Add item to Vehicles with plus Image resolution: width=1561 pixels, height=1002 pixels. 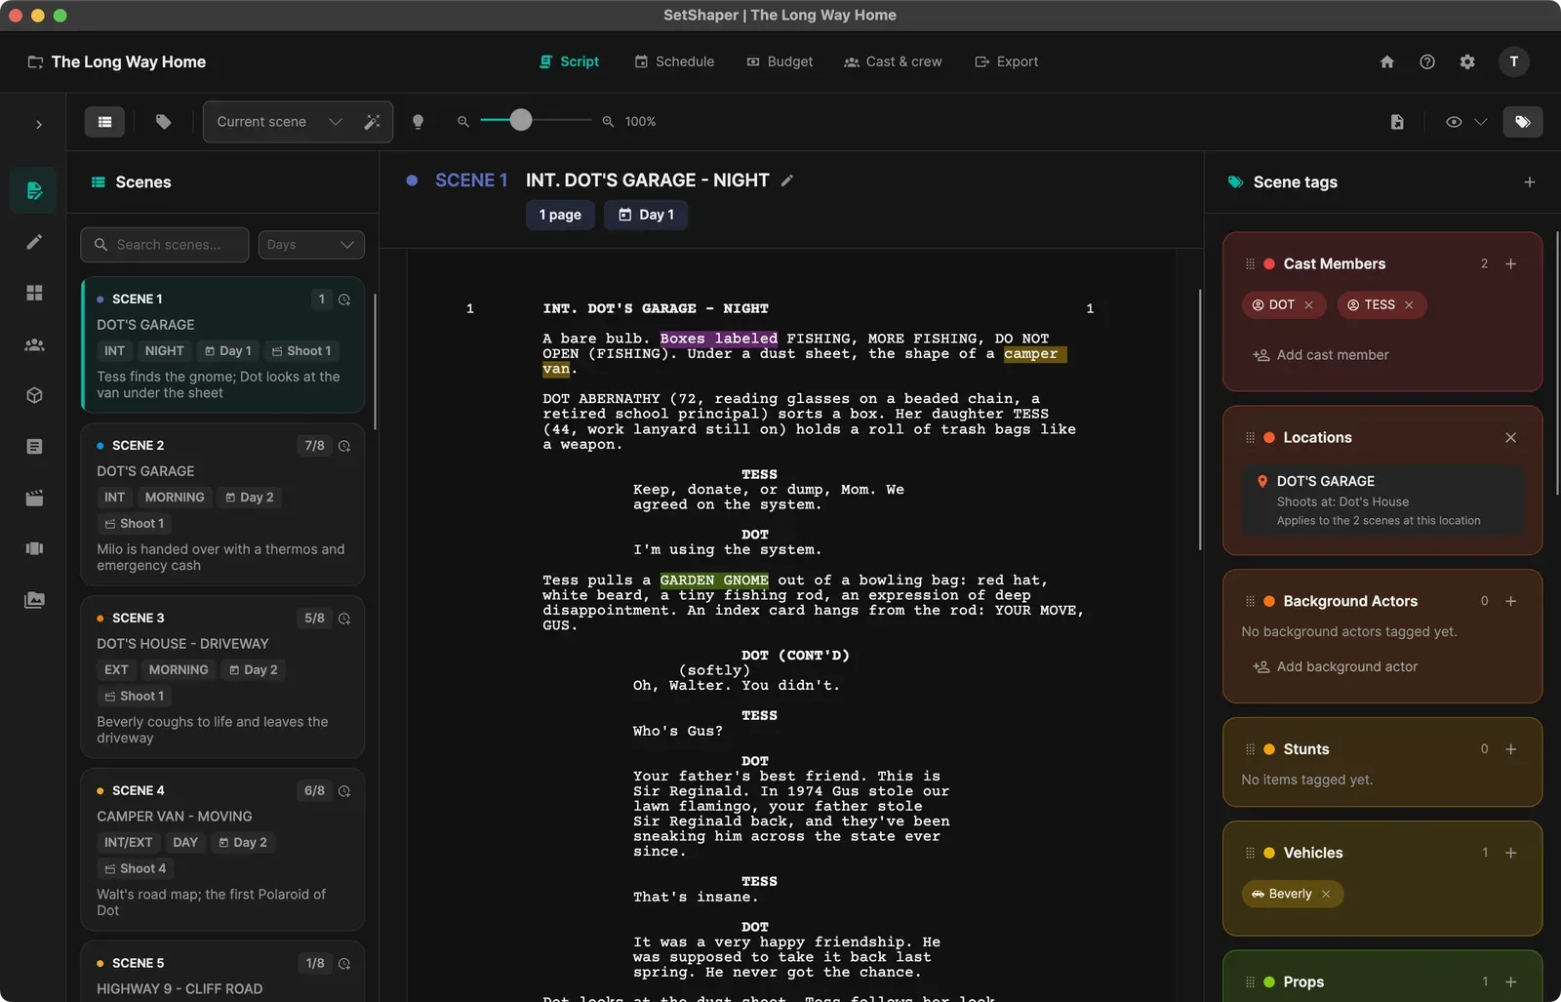(1510, 854)
